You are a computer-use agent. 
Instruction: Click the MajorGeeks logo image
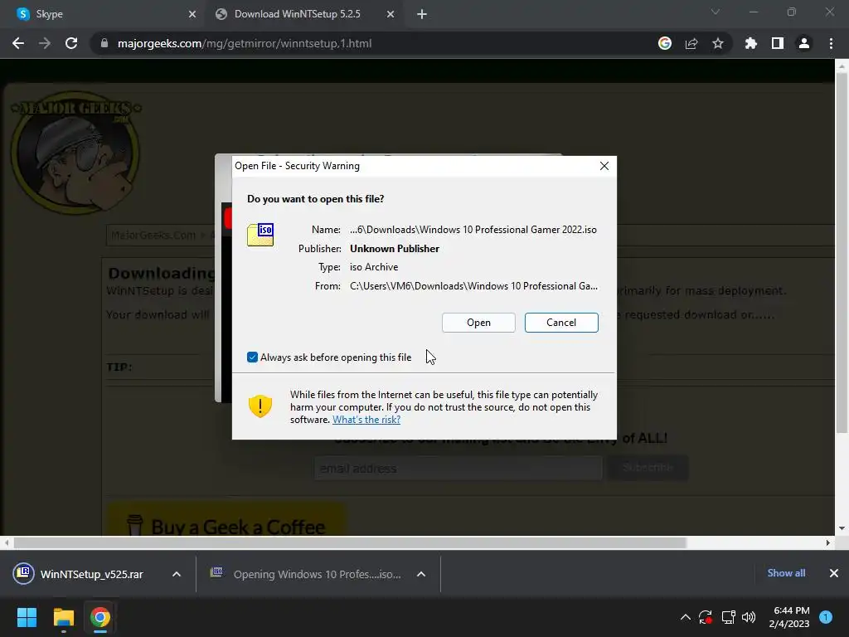[x=75, y=153]
